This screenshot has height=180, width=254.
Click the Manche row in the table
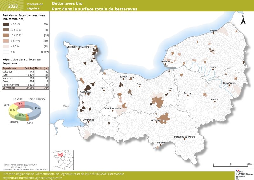click(x=25, y=78)
